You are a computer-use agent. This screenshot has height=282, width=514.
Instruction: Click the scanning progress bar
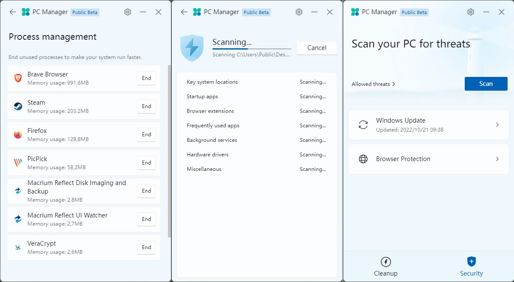(x=252, y=49)
